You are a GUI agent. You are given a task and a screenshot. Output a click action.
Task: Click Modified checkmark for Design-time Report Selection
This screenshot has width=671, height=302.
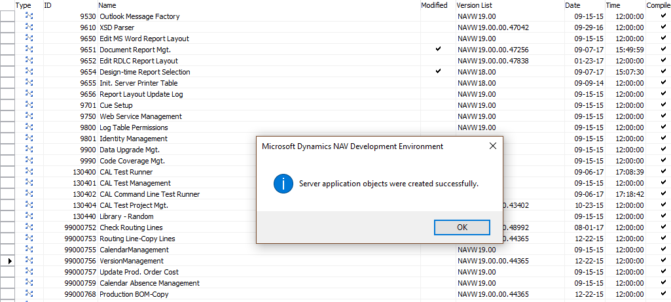point(438,71)
